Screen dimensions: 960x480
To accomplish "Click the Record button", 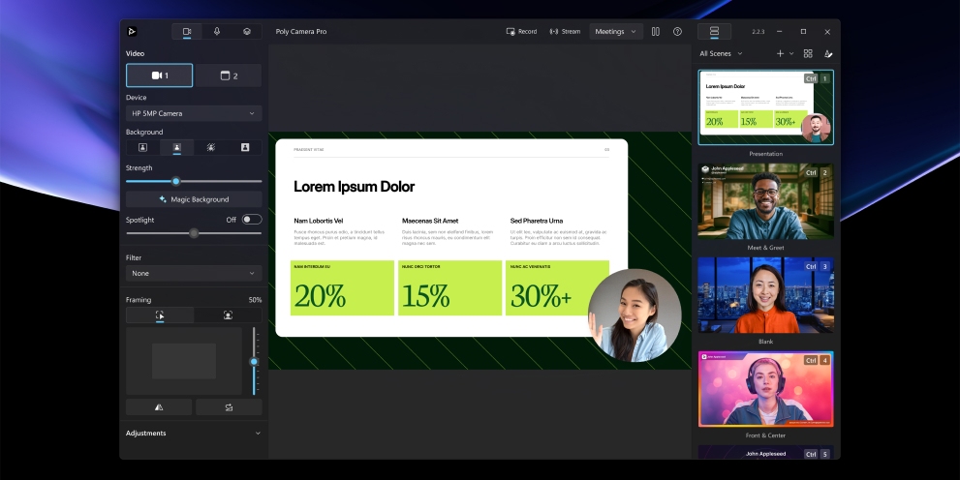I will point(521,31).
